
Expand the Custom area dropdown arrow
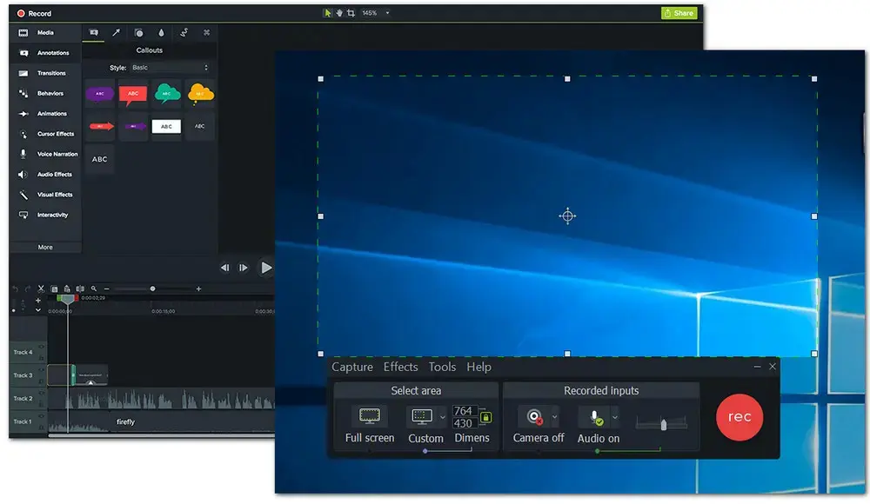[442, 417]
